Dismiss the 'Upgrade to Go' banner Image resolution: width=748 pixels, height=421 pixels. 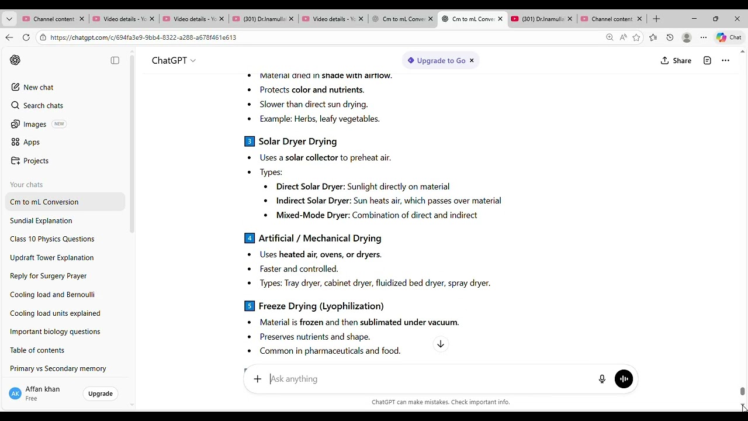(472, 60)
